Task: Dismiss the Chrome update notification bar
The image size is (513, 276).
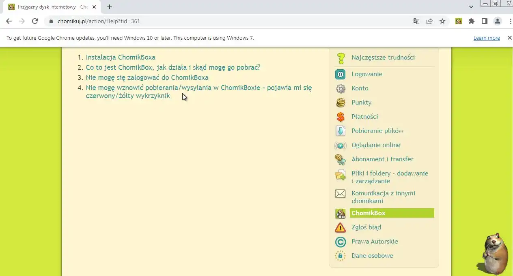Action: point(509,38)
